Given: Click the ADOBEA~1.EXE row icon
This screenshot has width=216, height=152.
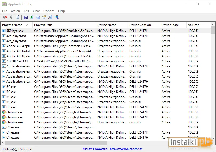Looking at the screenshot, I should [4, 61].
